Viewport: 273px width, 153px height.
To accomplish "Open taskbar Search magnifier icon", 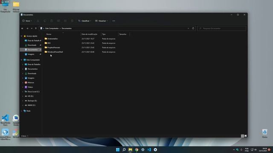I will pos(124,150).
